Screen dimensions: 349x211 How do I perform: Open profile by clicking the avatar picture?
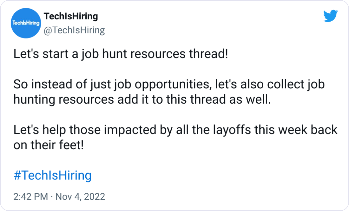click(26, 23)
